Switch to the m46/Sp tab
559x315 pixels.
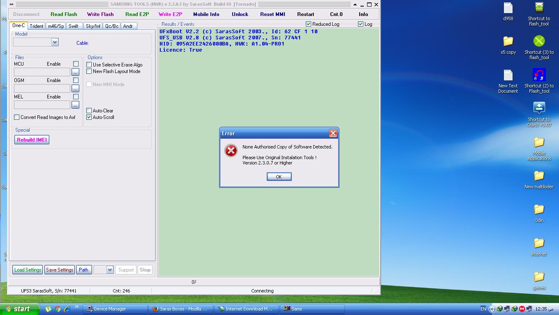pos(56,26)
